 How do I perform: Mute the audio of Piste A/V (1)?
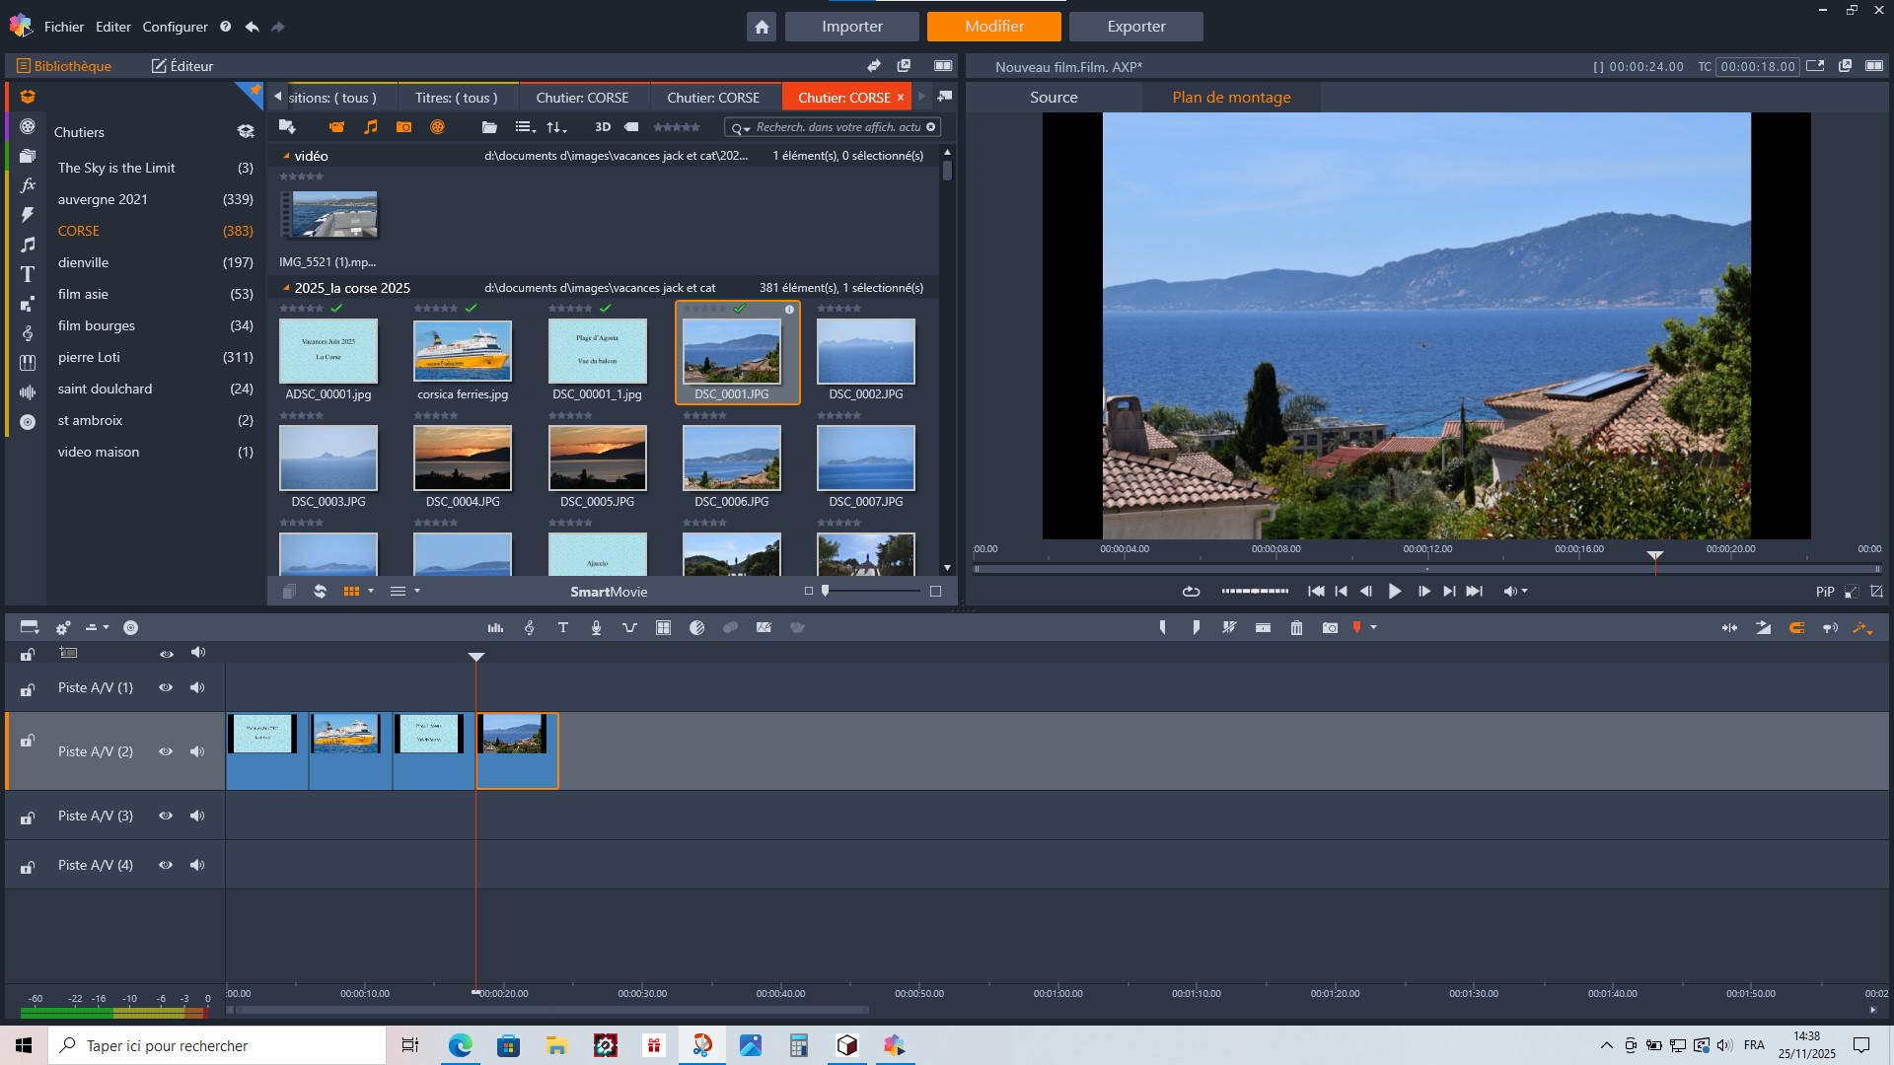197,687
